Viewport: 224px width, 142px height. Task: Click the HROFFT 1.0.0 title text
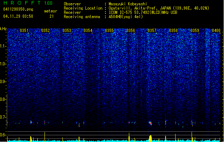[28, 3]
